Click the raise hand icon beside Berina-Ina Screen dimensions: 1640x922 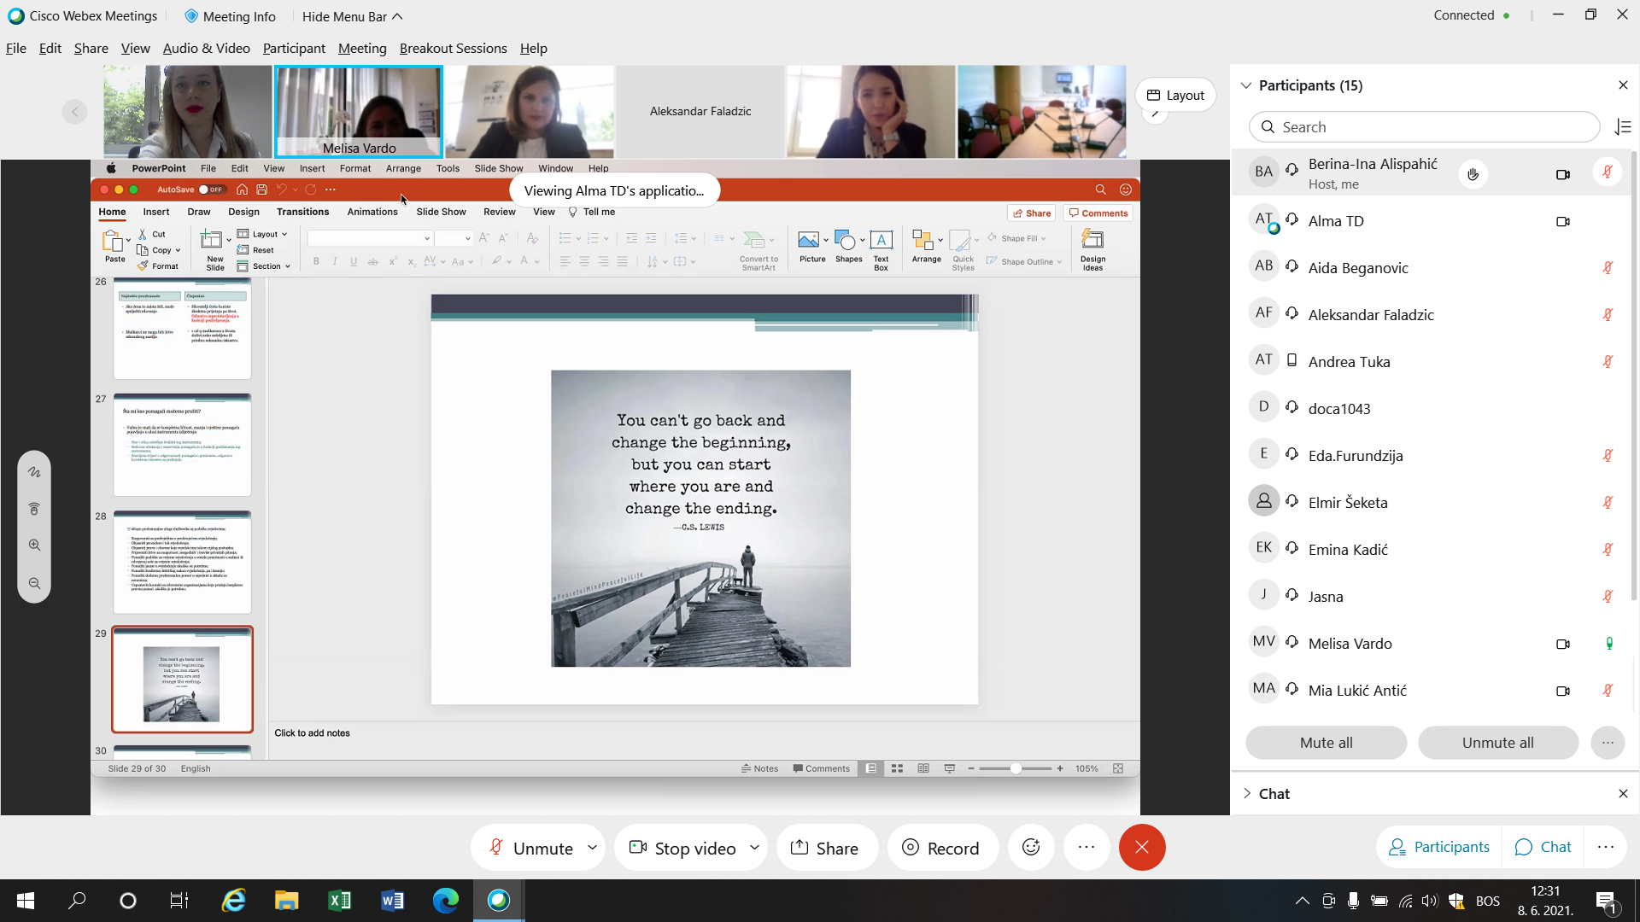pos(1473,174)
